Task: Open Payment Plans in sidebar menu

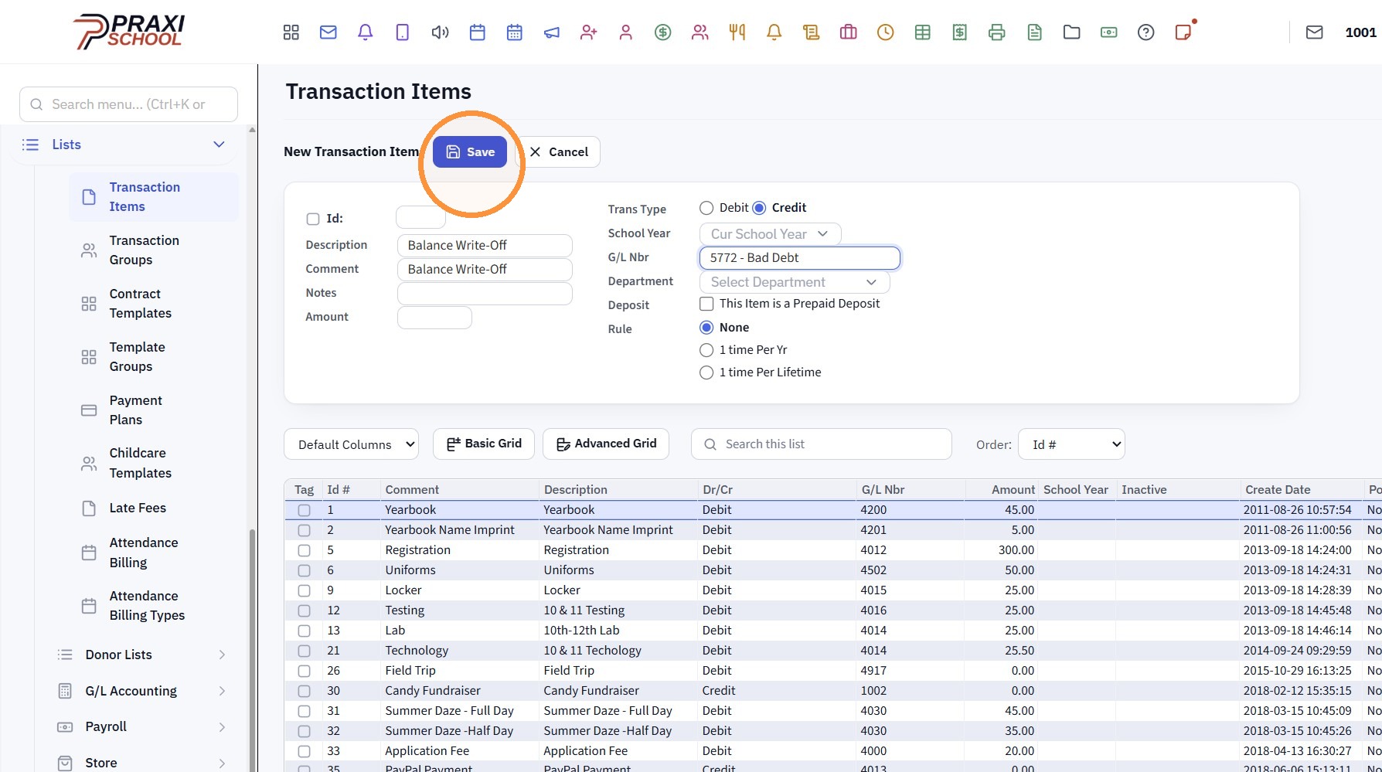Action: (136, 410)
